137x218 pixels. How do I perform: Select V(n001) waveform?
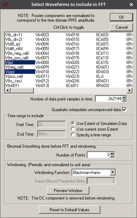tap(12, 85)
